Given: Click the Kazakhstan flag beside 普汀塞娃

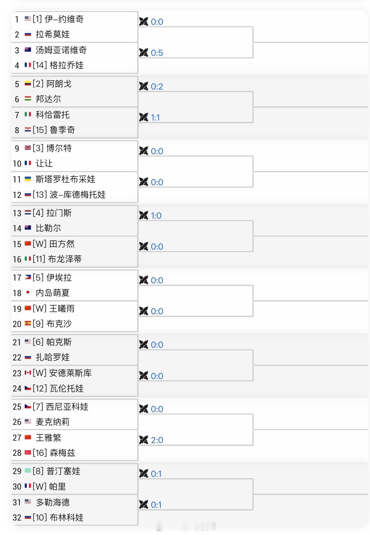Looking at the screenshot, I should tap(28, 471).
